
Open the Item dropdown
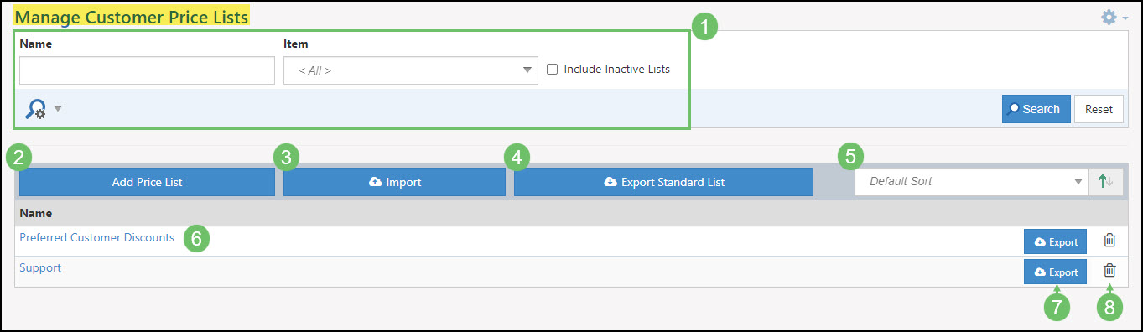click(x=410, y=70)
